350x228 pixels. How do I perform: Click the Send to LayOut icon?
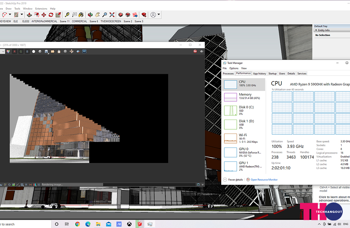pyautogui.click(x=135, y=15)
